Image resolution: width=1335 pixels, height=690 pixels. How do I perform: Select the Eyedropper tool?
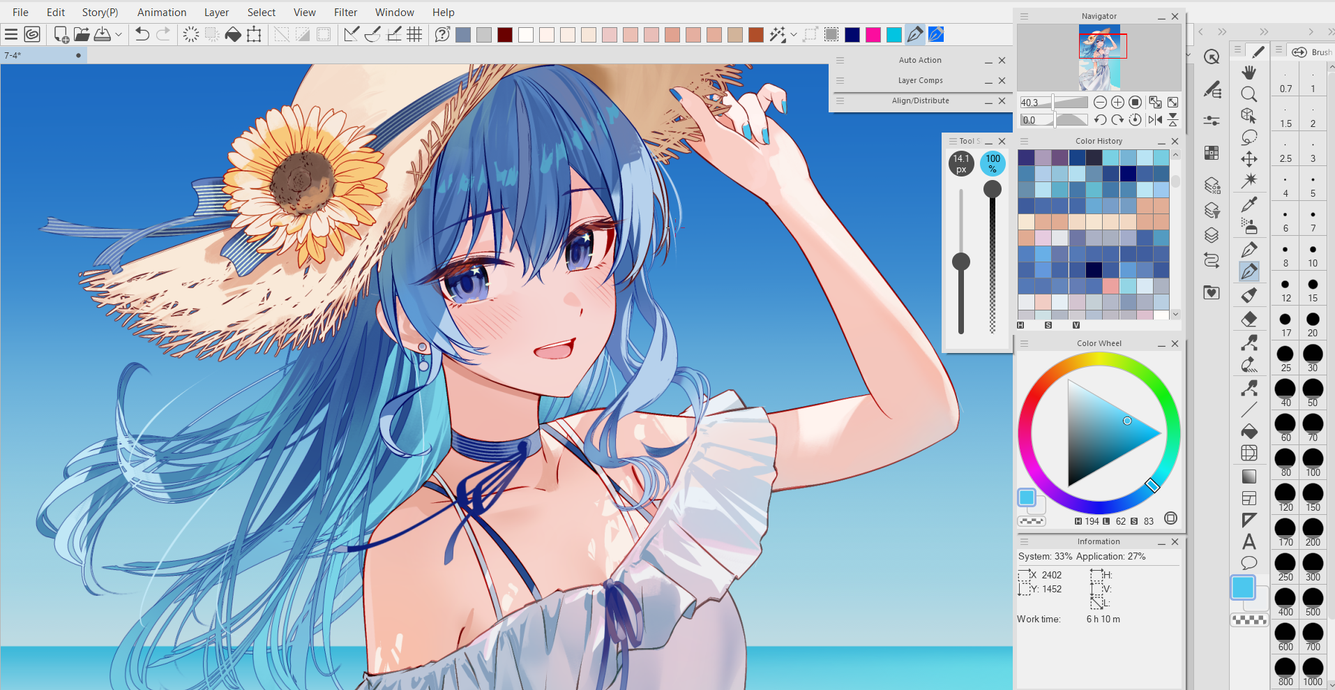click(1249, 204)
